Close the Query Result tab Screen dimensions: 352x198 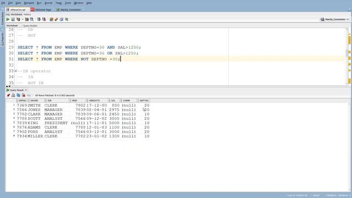coord(26,90)
